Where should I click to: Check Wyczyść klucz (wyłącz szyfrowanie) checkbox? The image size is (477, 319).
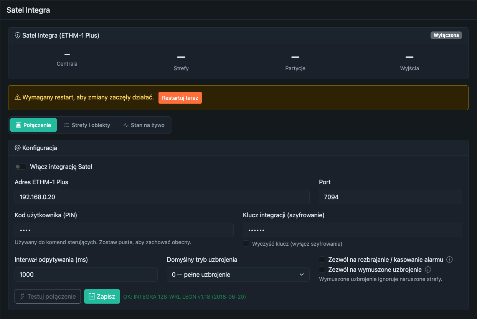pyautogui.click(x=246, y=243)
